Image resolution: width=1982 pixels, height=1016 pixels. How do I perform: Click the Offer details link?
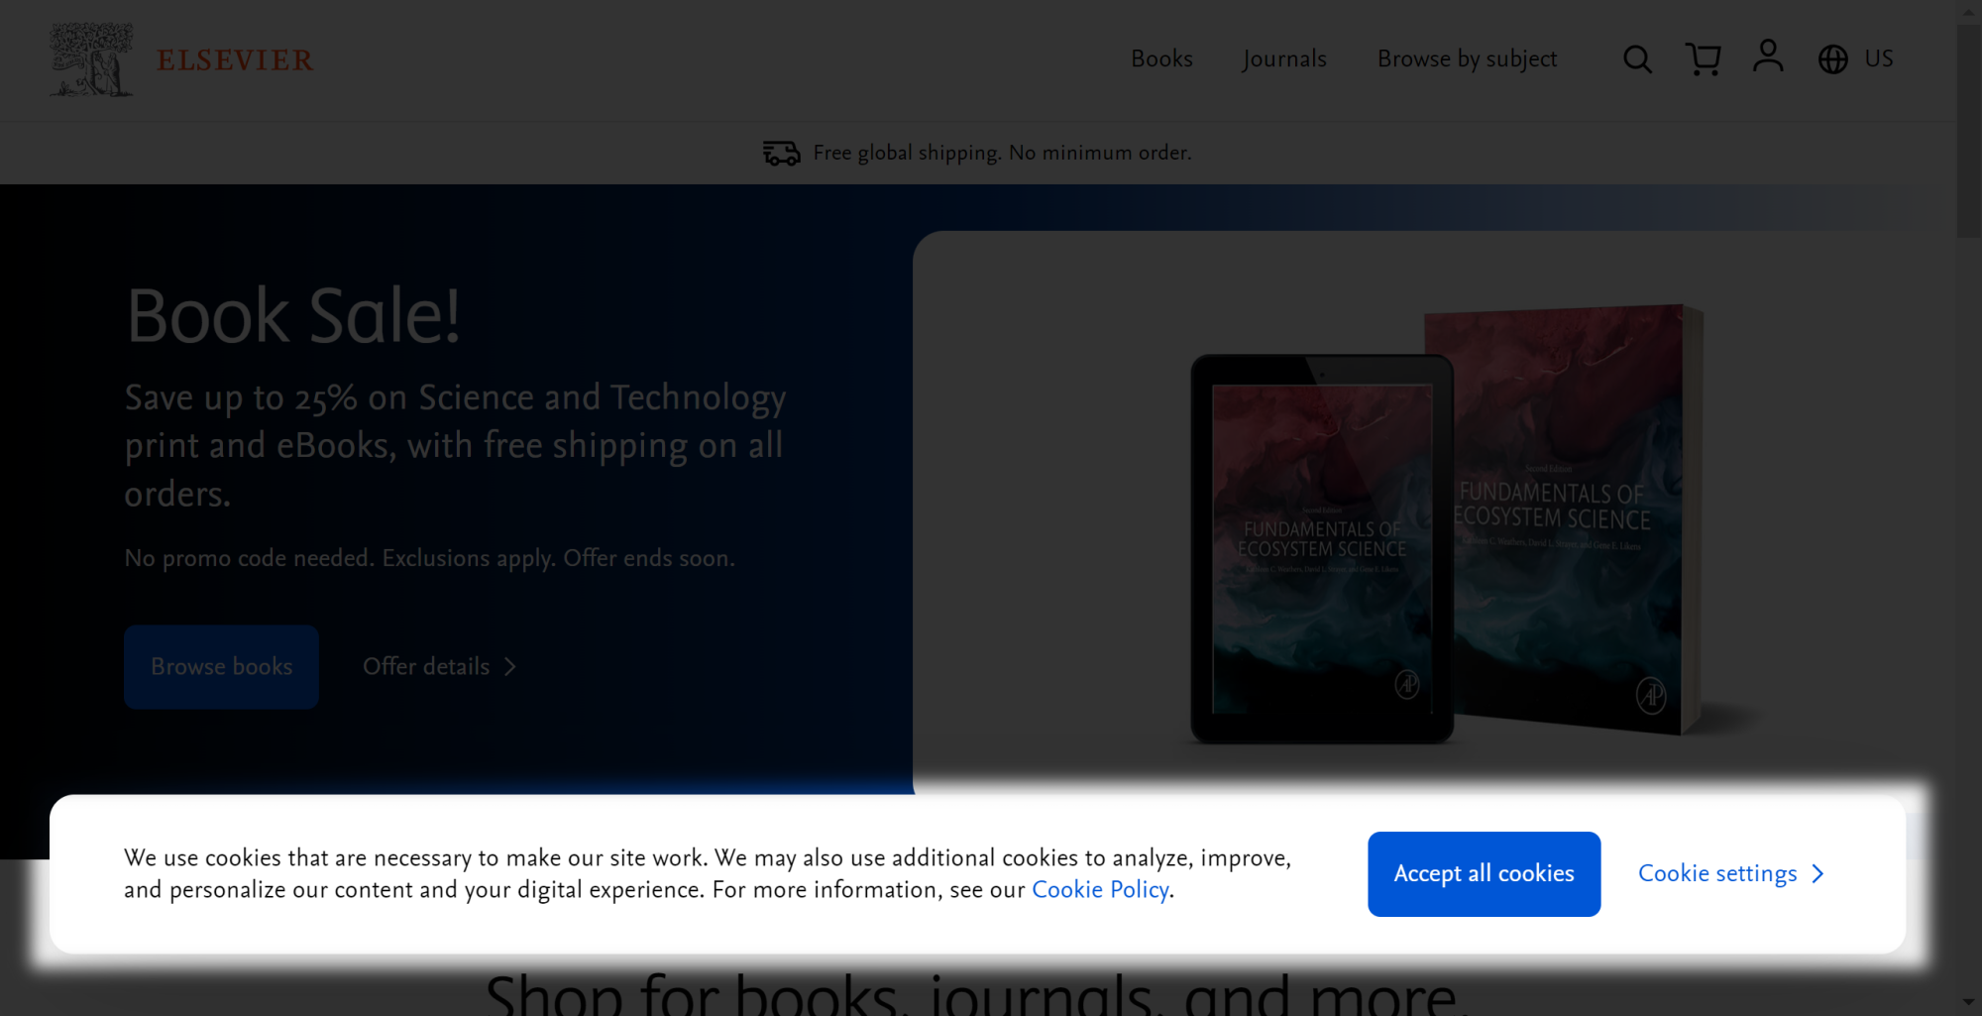(426, 666)
